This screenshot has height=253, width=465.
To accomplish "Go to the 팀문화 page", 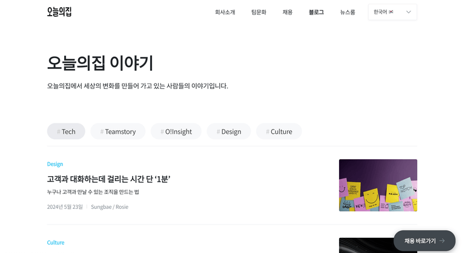I will [x=259, y=12].
